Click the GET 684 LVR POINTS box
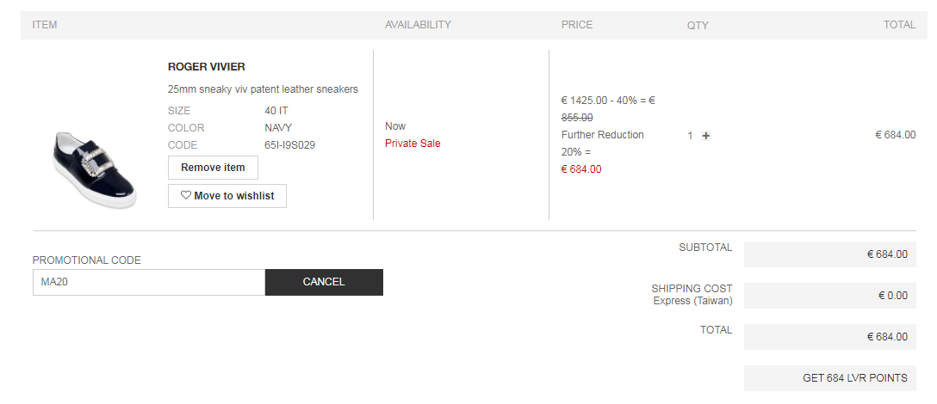937x404 pixels. tap(831, 378)
